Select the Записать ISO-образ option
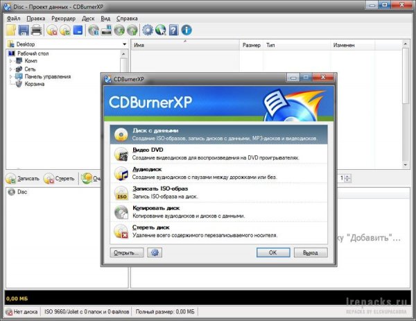The image size is (416, 321). 218,193
